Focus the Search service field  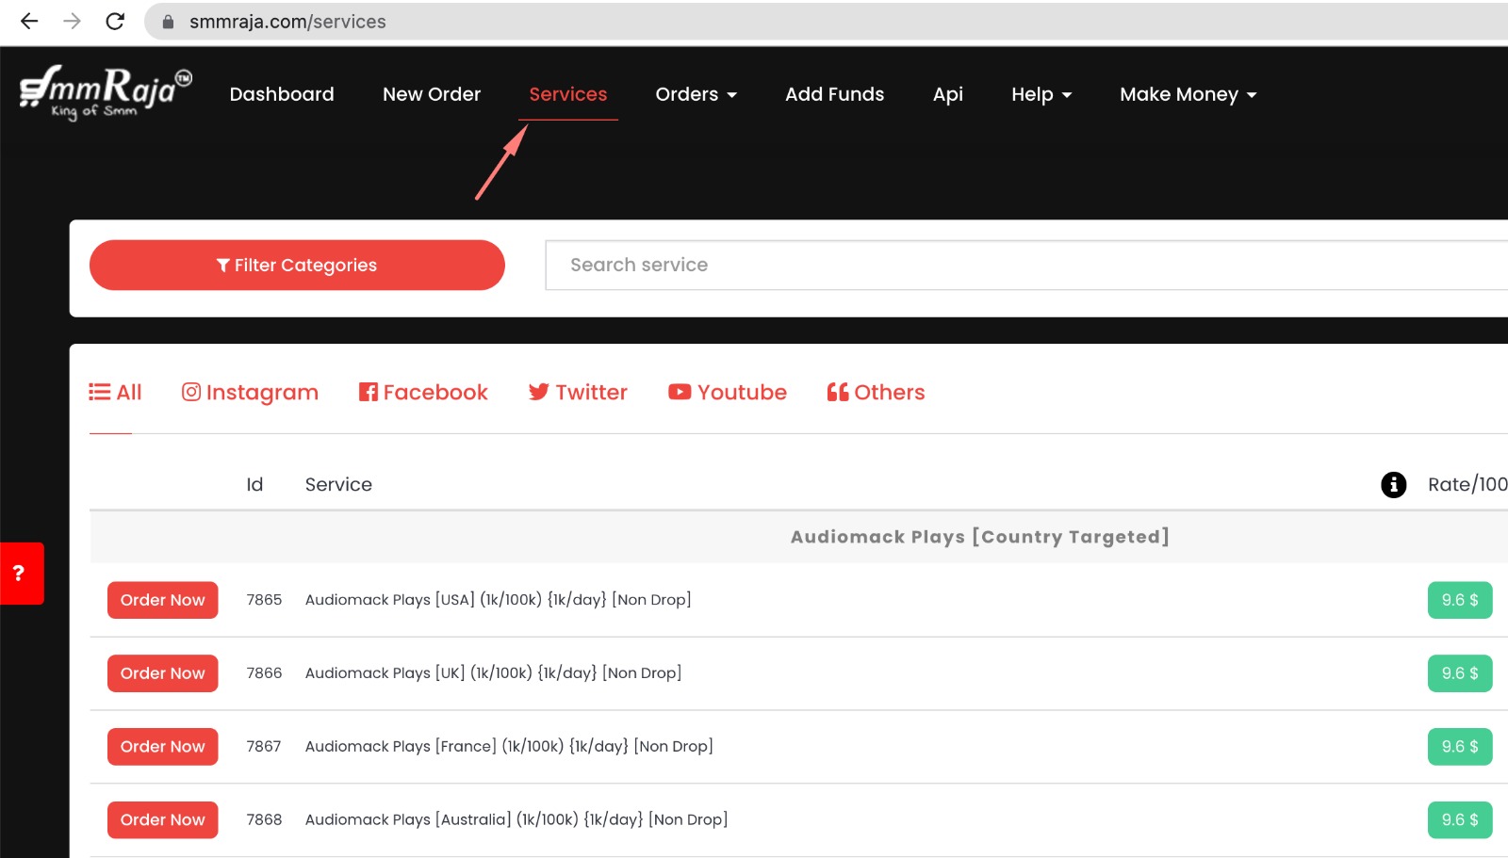pos(1026,265)
